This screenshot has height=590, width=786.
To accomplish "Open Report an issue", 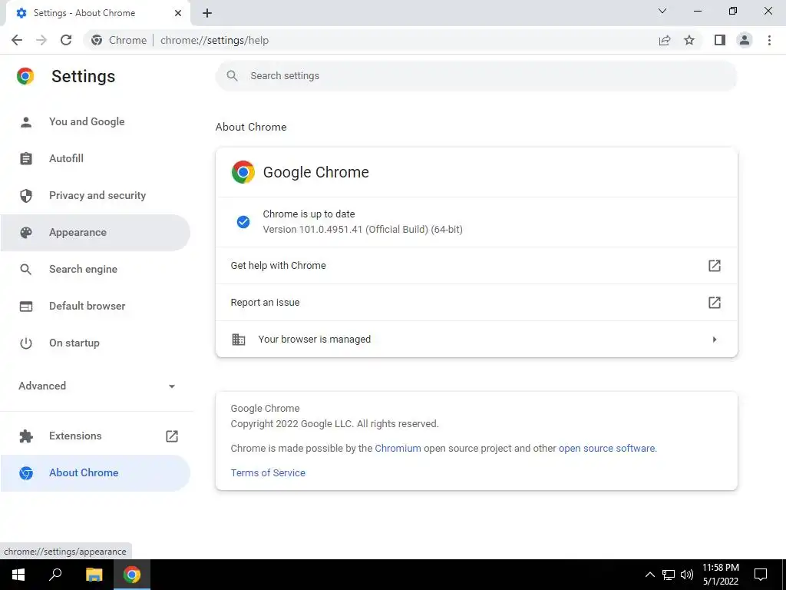I will pos(476,303).
